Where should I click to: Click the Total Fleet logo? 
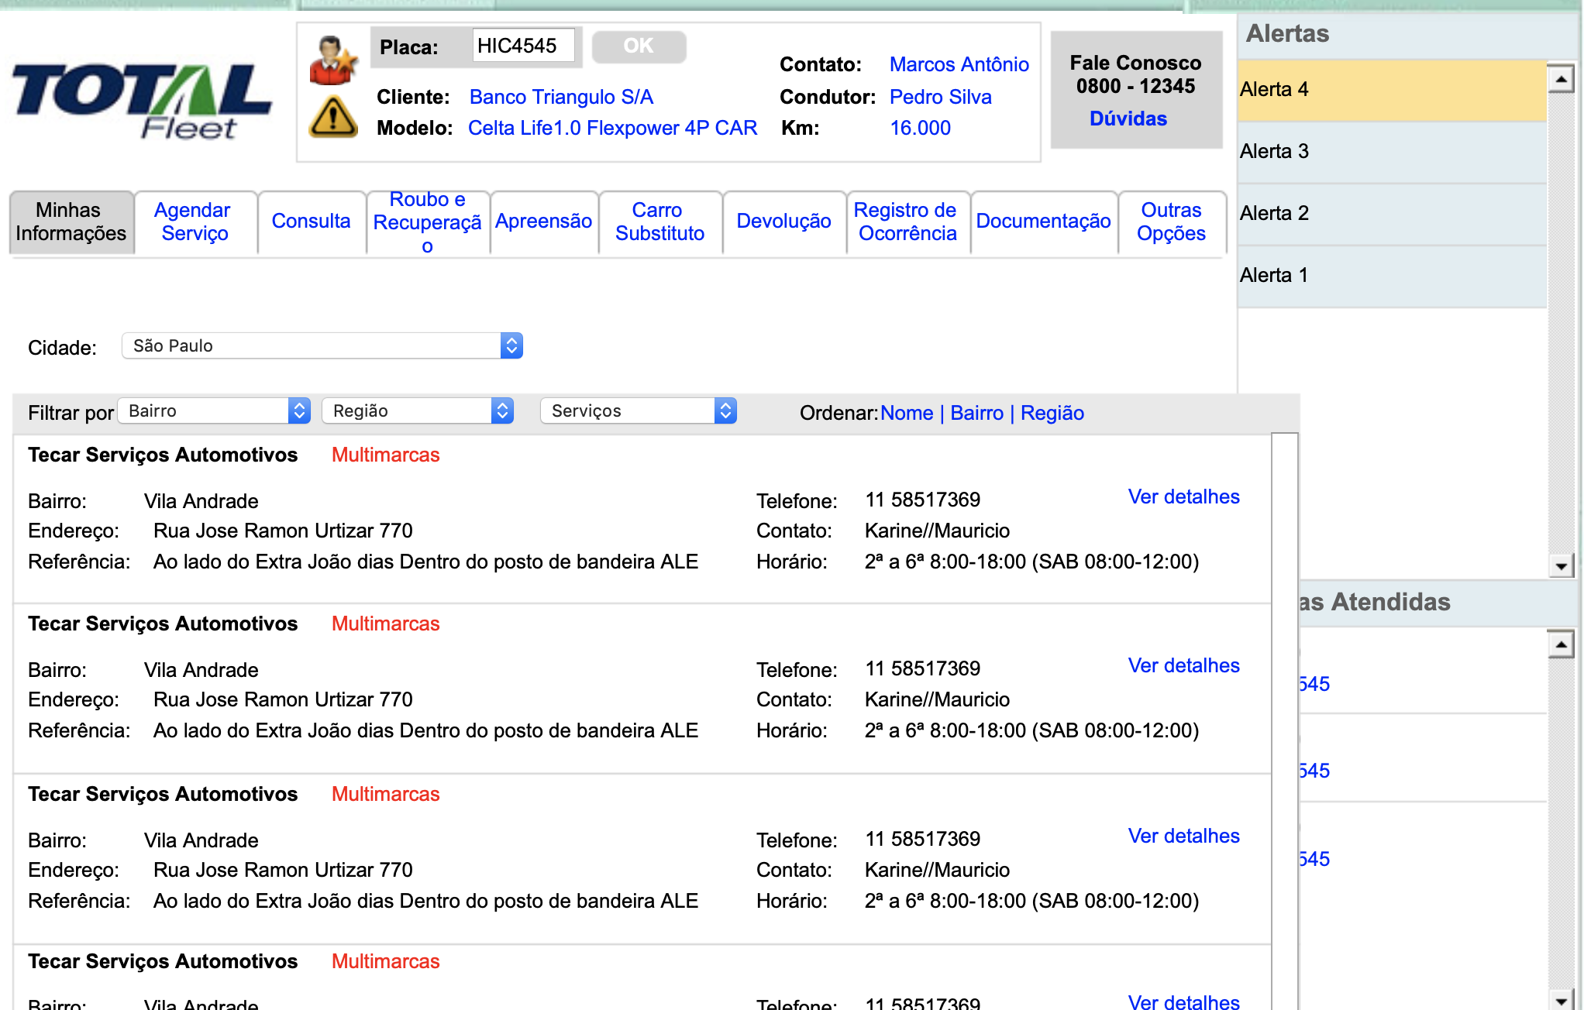[142, 101]
